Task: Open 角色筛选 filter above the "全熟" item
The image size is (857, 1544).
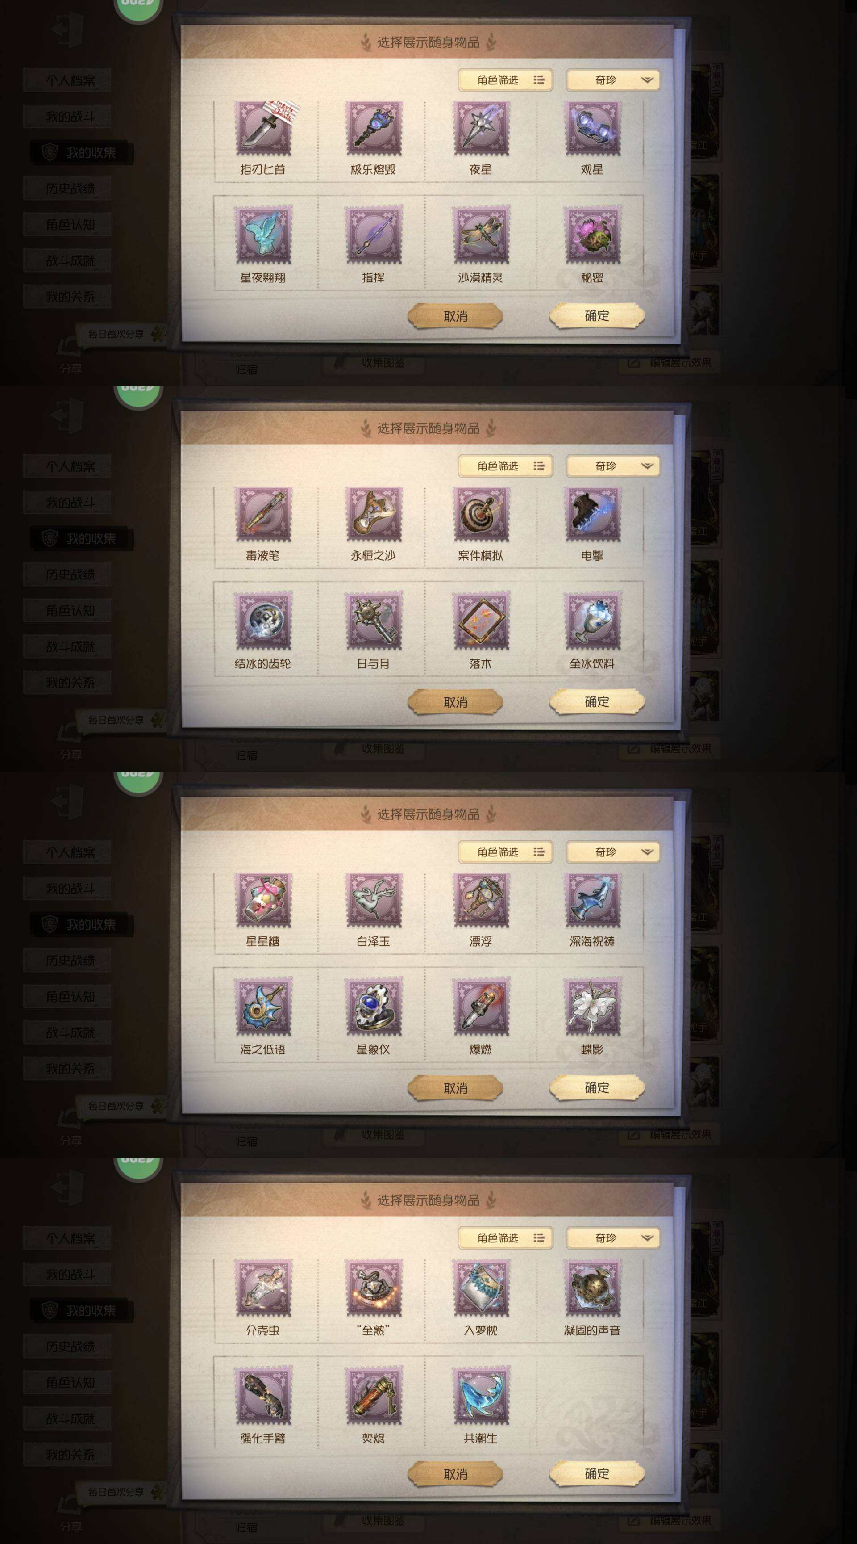Action: 505,1238
